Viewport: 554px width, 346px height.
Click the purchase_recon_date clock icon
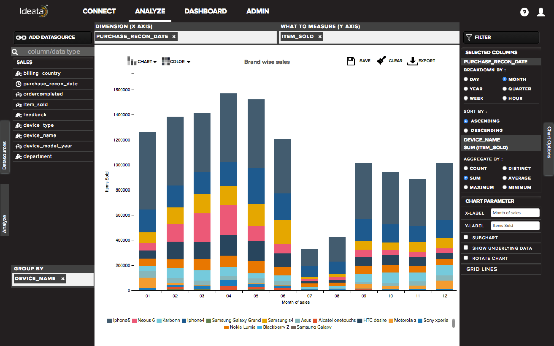(x=18, y=84)
